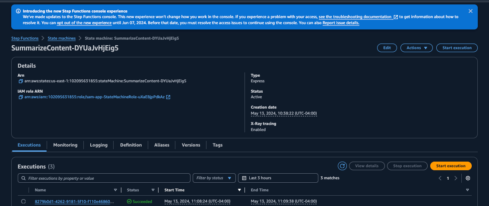Go to previous executions page arrow
Screen dimensions: 489x206
tap(440, 178)
